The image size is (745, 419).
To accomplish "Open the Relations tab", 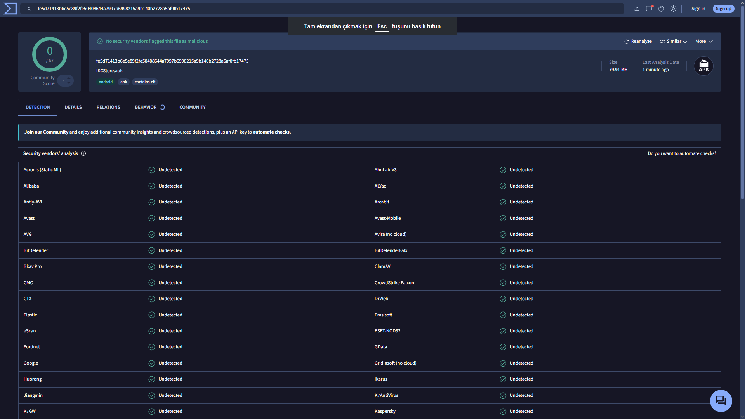I will [x=108, y=107].
